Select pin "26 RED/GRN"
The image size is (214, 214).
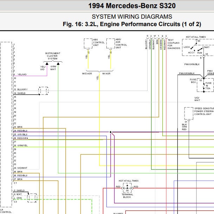click(21, 138)
